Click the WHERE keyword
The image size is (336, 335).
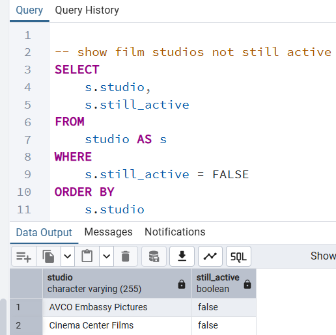(73, 157)
